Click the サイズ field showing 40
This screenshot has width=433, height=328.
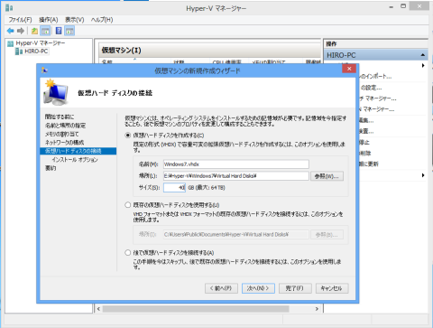(174, 188)
